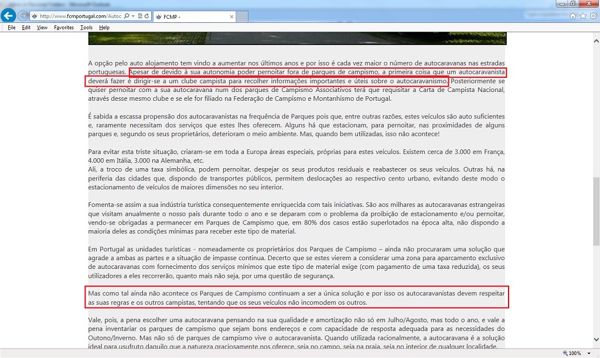Open the Edit menu
This screenshot has width=600, height=358.
click(x=26, y=28)
